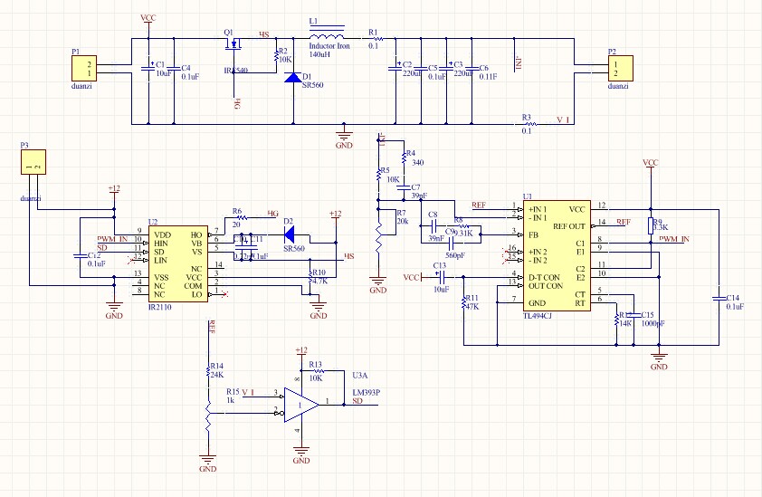The width and height of the screenshot is (762, 497).
Task: Click the "560pF" value text
Action: tap(455, 256)
